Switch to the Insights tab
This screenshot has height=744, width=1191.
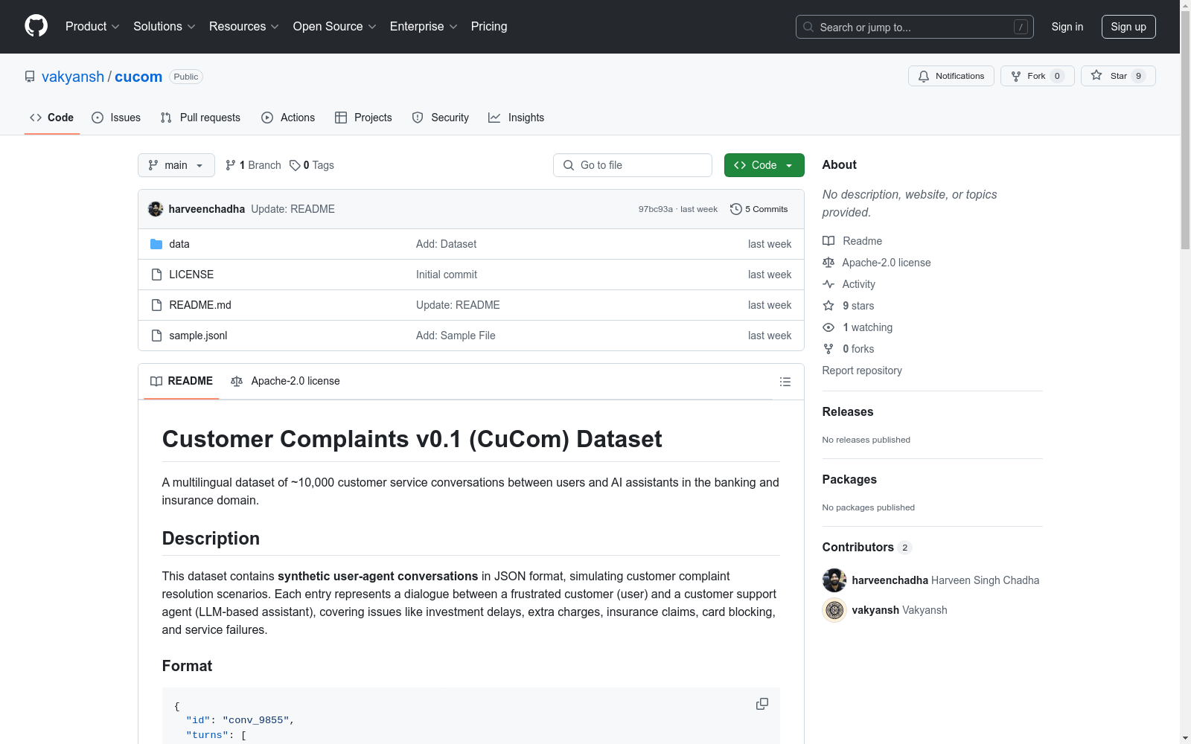click(x=517, y=118)
